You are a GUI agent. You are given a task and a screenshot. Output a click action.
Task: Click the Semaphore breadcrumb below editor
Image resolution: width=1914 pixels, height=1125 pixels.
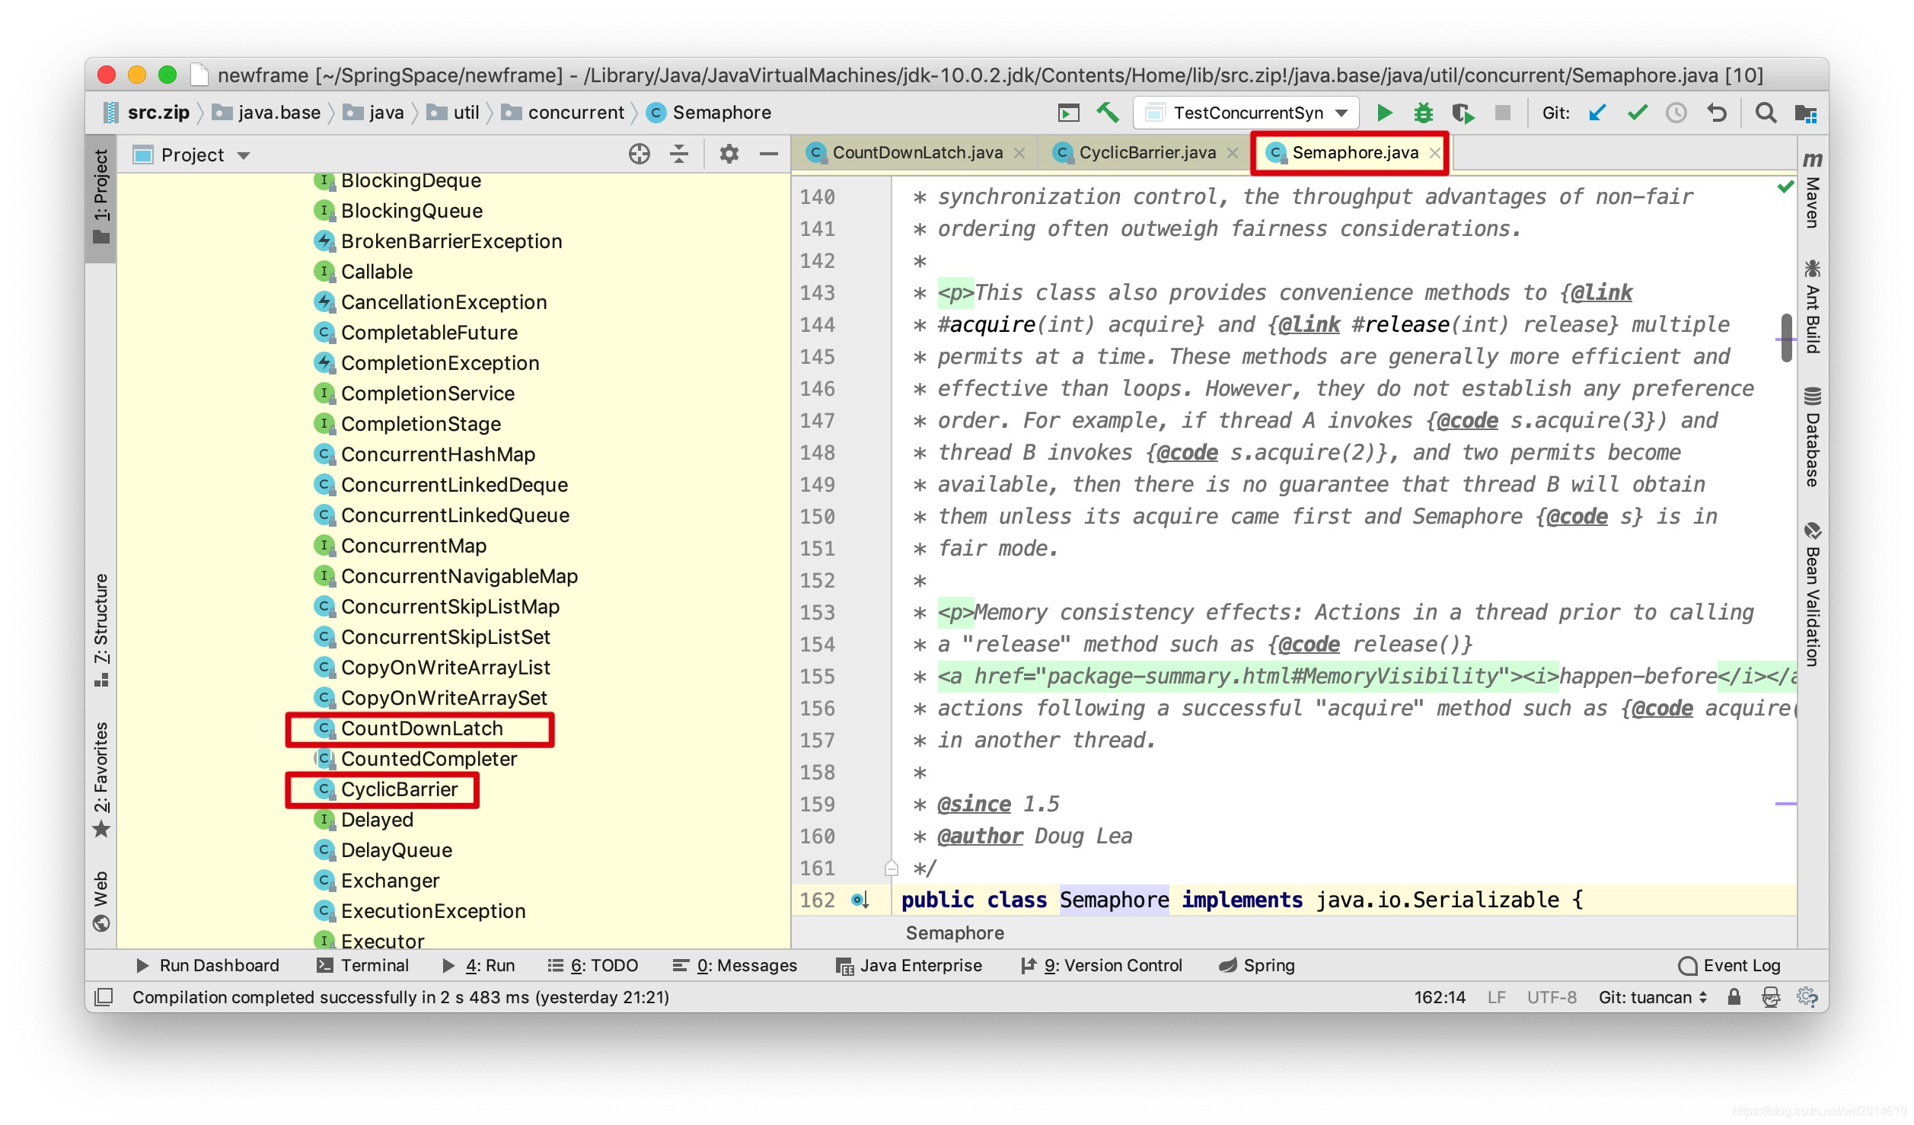(954, 933)
